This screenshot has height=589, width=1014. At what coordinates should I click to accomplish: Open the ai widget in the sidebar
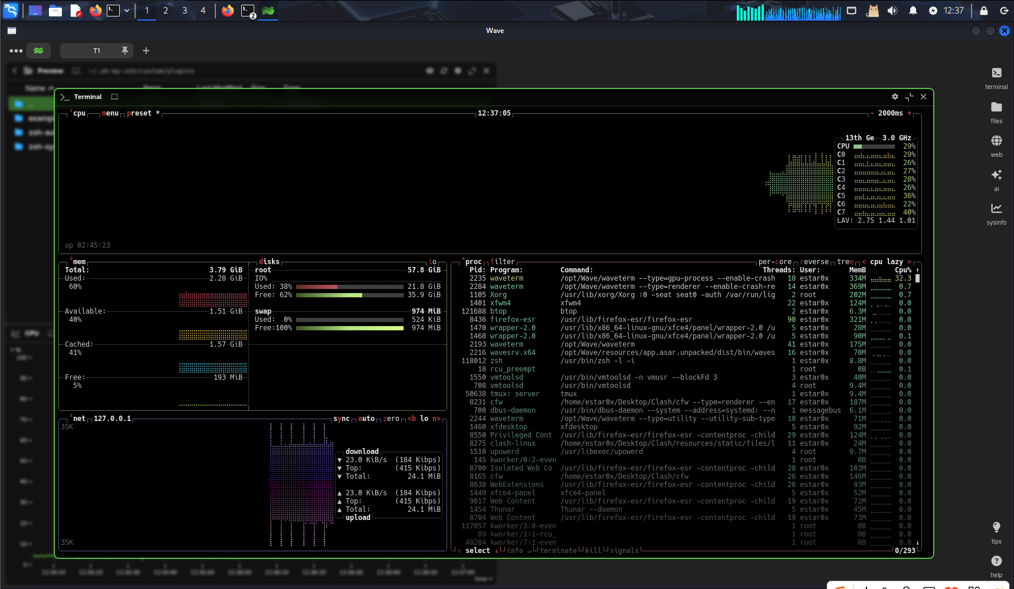point(996,180)
